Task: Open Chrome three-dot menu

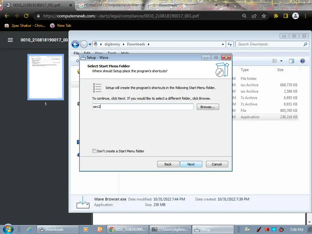Action: [x=305, y=16]
